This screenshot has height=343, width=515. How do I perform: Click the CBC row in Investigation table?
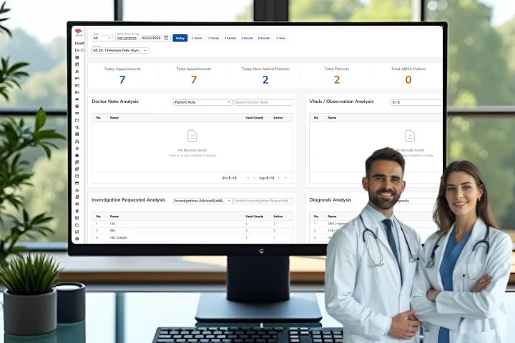[192, 224]
